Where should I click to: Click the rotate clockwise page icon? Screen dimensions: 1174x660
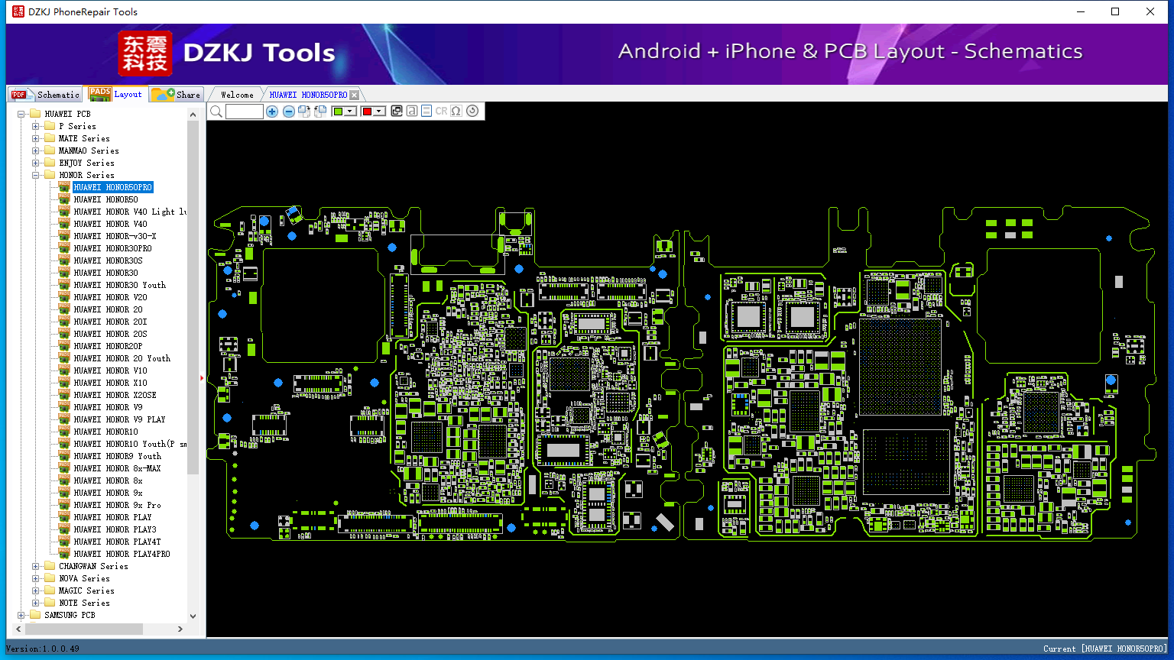pos(304,112)
